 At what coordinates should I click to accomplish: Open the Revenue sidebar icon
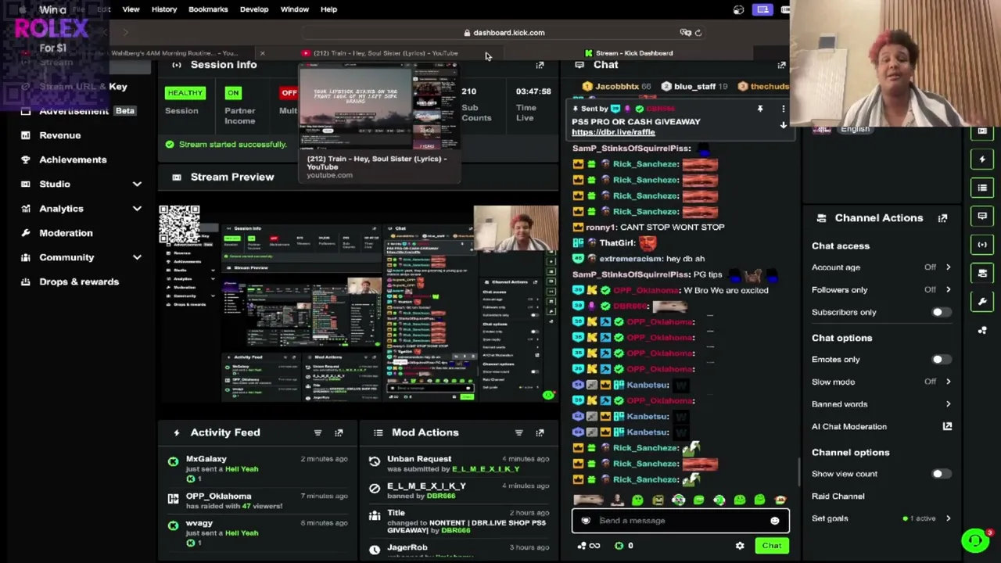tap(26, 135)
